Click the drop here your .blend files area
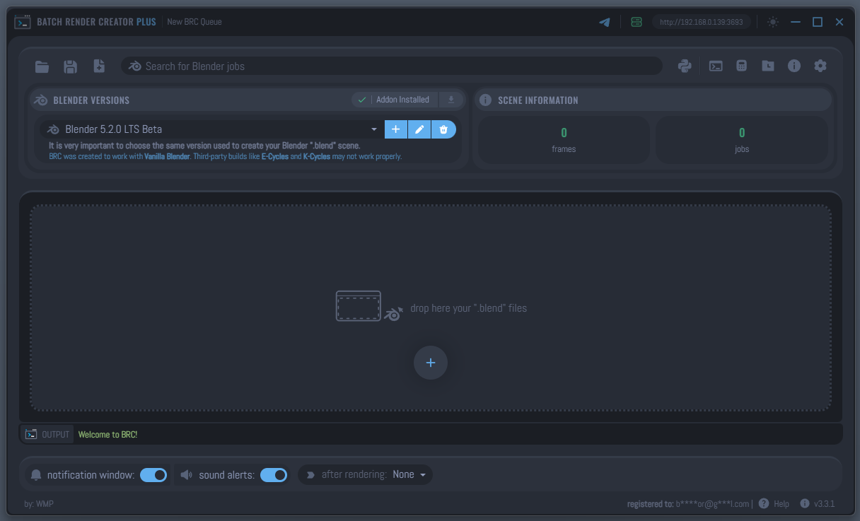Viewport: 860px width, 521px height. click(x=431, y=308)
